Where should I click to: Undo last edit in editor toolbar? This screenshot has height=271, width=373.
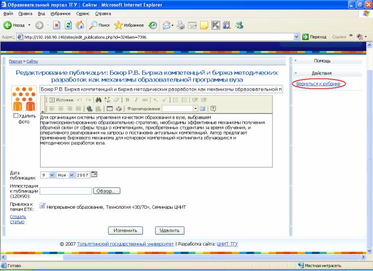point(79,100)
